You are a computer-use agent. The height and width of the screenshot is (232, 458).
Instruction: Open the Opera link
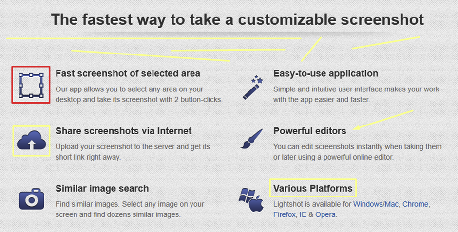325,214
